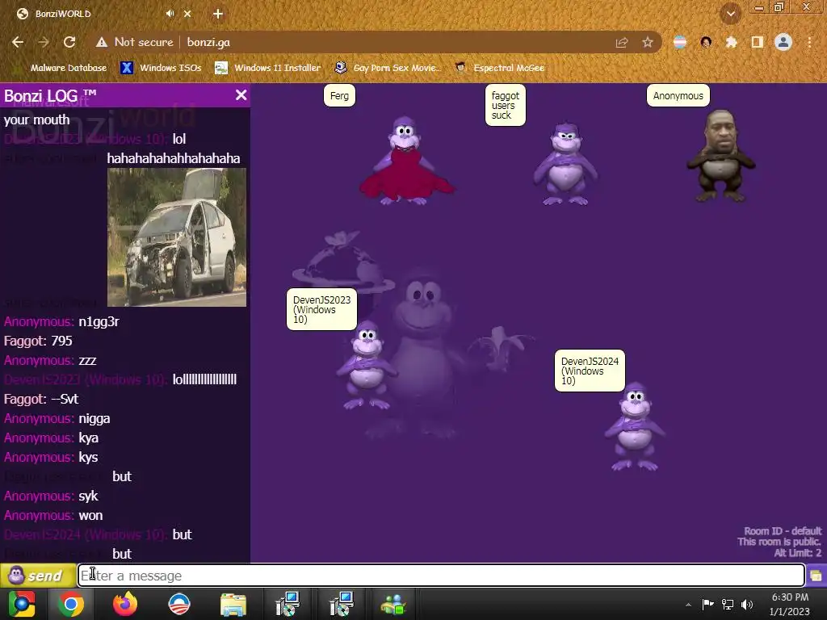This screenshot has width=827, height=620.
Task: Open the Malware Database bookmark
Action: point(62,68)
